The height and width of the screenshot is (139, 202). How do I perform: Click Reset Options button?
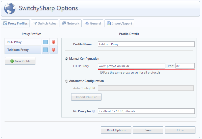[x=116, y=130]
